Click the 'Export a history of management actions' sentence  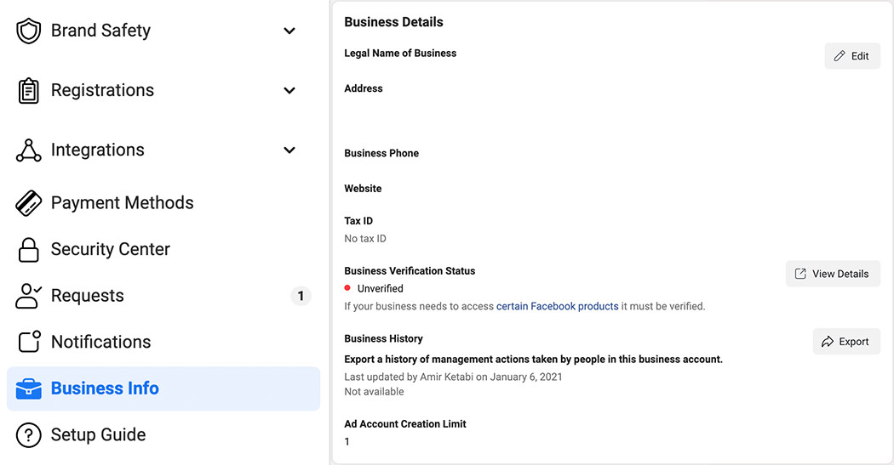click(533, 359)
